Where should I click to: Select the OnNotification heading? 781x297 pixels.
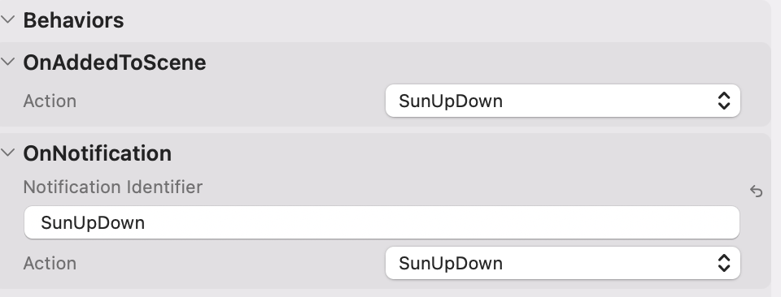coord(97,153)
